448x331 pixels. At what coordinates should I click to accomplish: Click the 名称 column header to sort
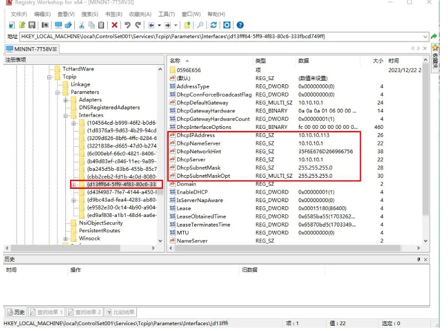[176, 61]
